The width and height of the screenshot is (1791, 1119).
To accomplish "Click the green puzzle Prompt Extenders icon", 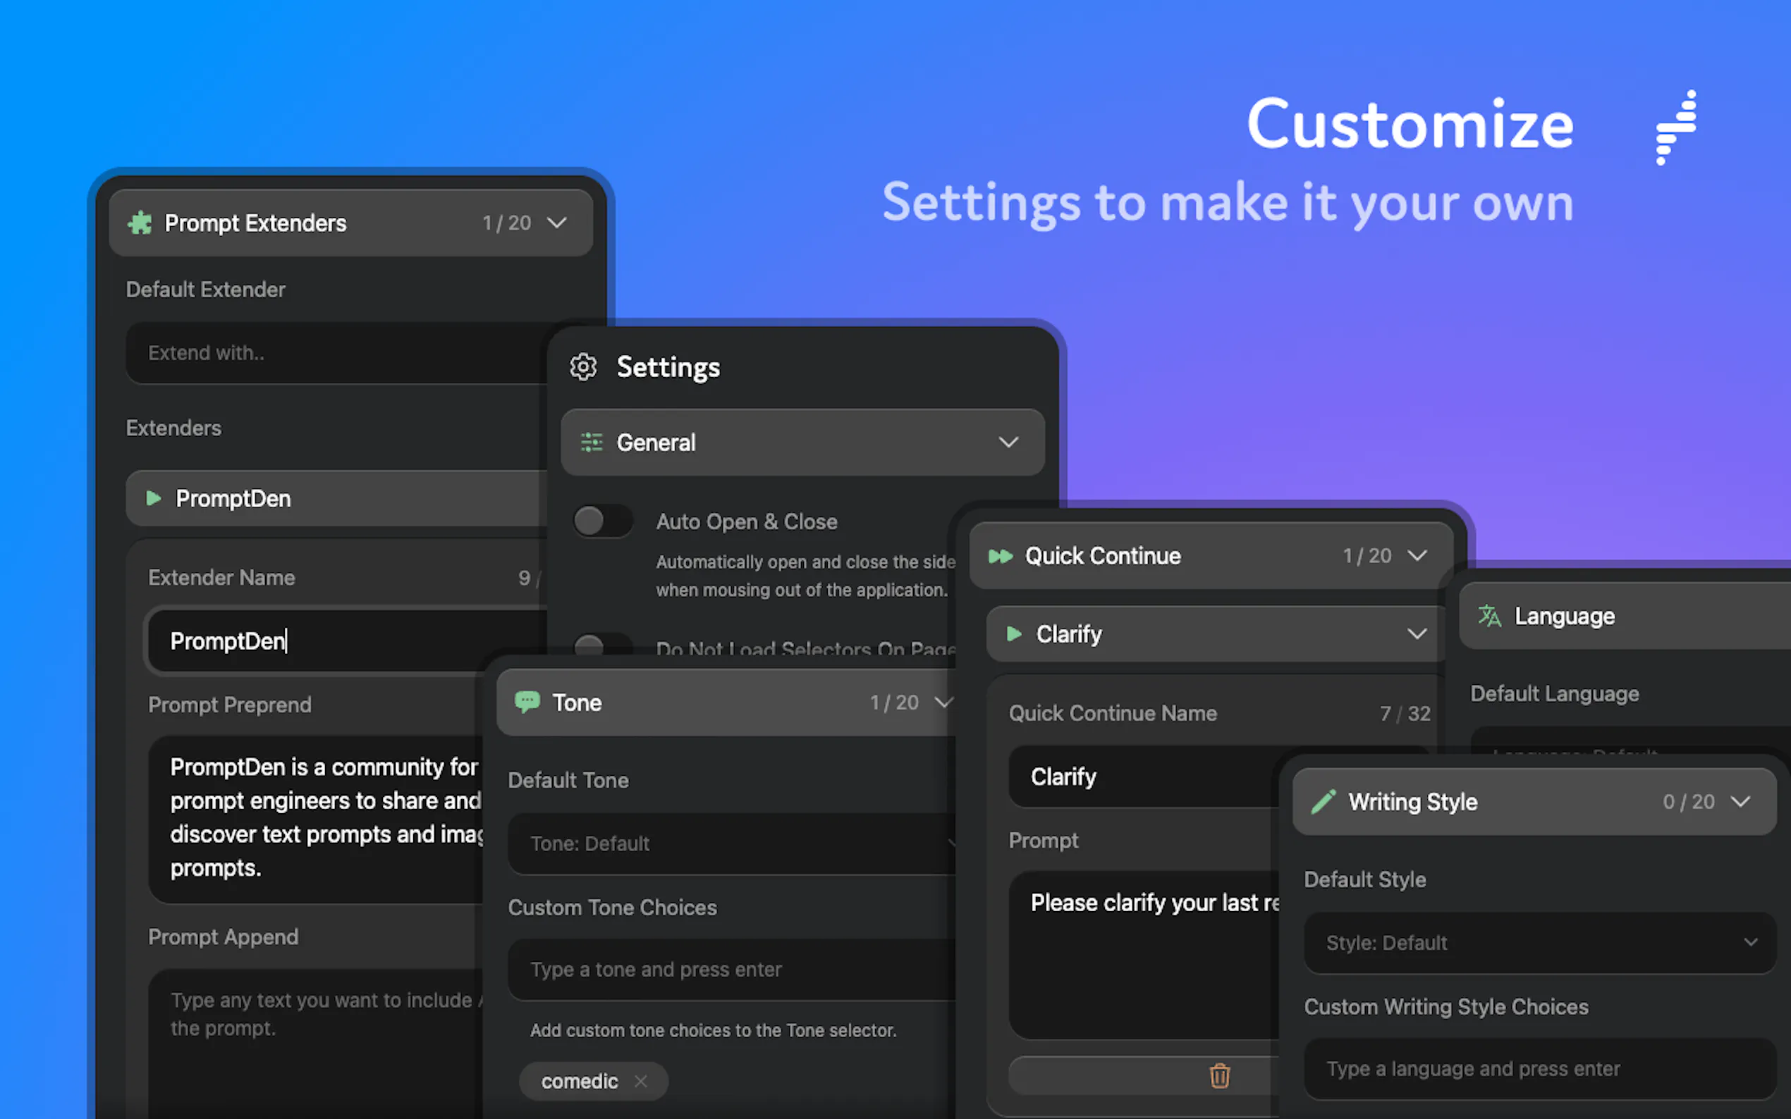I will [x=139, y=223].
